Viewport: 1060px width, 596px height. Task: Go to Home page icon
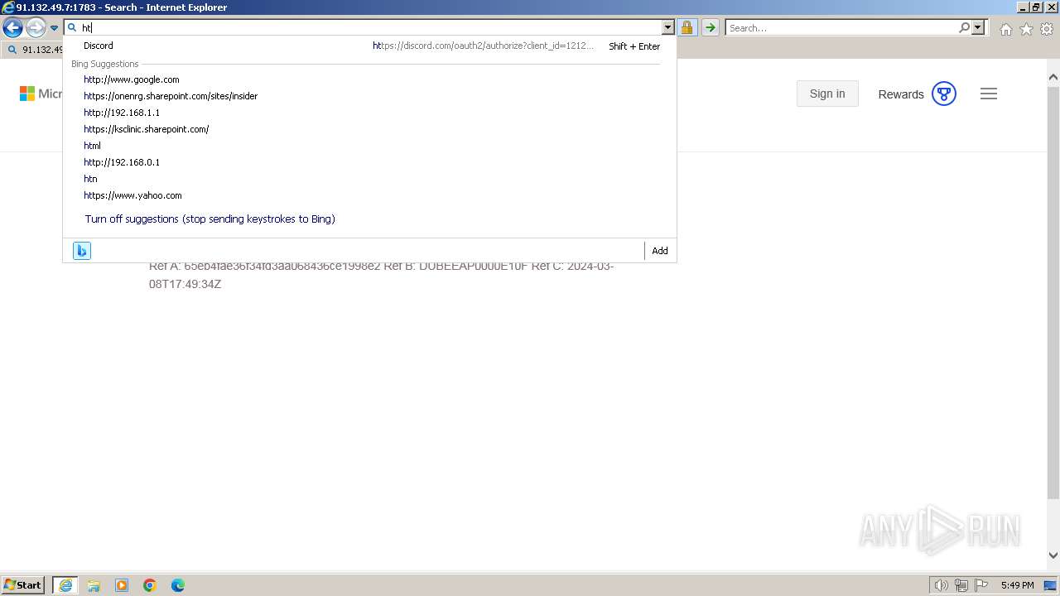click(1005, 29)
